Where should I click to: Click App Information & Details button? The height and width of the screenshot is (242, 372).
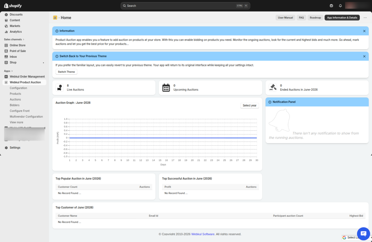[342, 18]
